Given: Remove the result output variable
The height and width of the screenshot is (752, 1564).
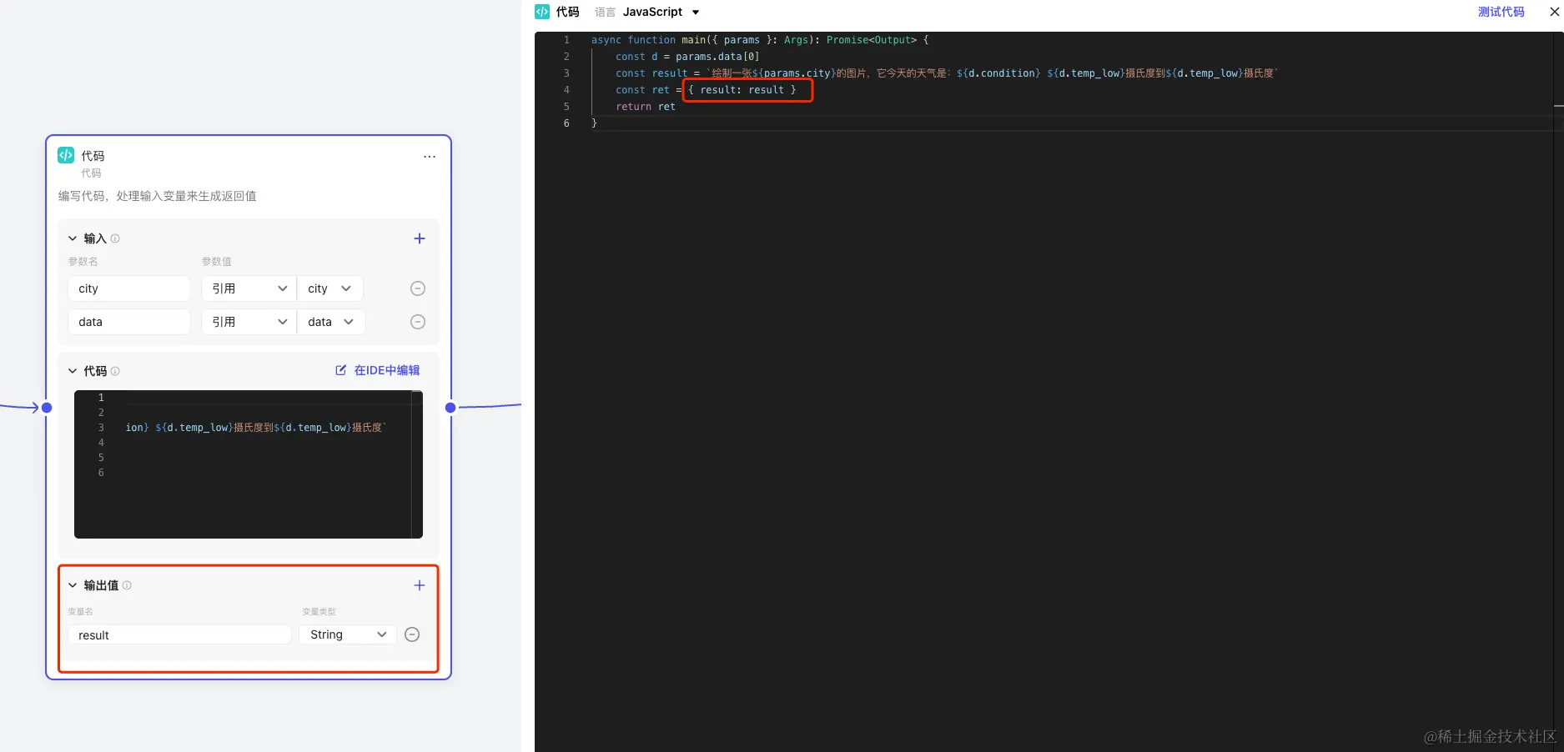Looking at the screenshot, I should (x=412, y=634).
